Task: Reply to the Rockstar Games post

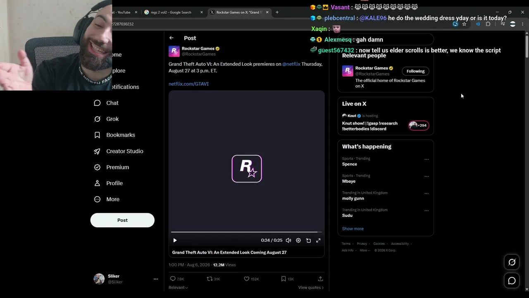Action: (x=177, y=279)
